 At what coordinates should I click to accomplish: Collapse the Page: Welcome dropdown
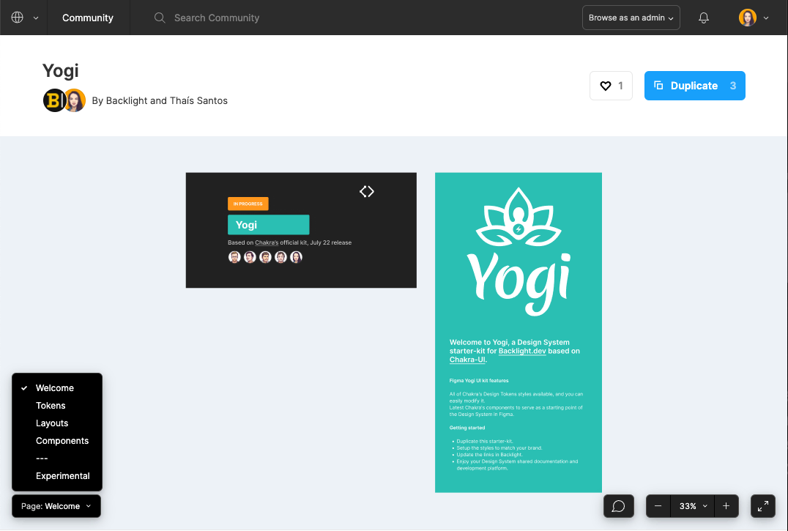click(x=56, y=506)
